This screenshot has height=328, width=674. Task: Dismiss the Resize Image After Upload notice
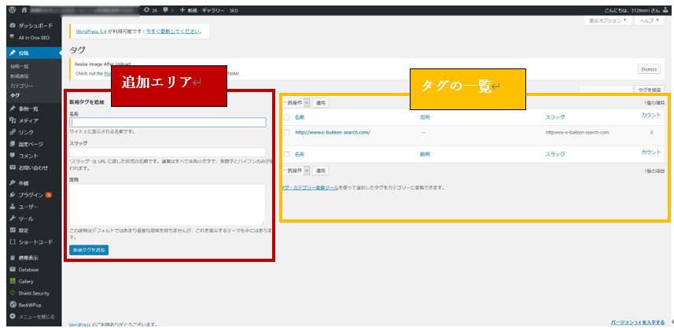[x=648, y=68]
